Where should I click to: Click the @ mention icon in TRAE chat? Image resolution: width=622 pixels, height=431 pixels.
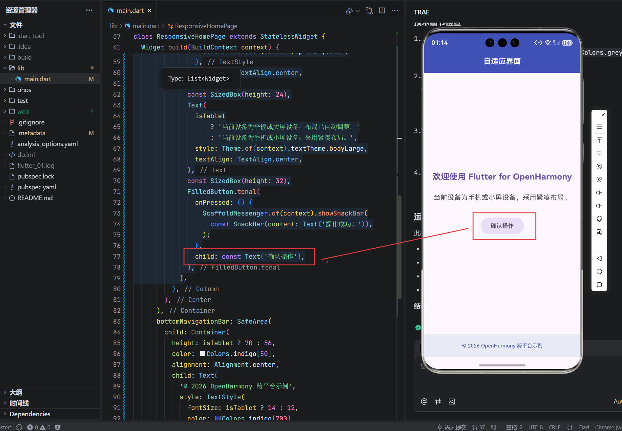(x=424, y=401)
